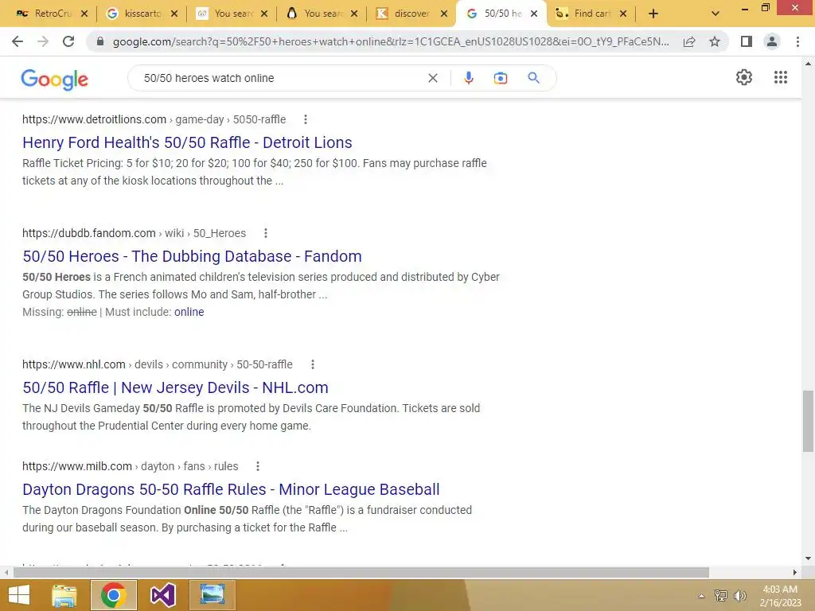Image resolution: width=815 pixels, height=611 pixels.
Task: Open 50/50 Heroes Dubbing Database Fandom link
Action: (192, 256)
